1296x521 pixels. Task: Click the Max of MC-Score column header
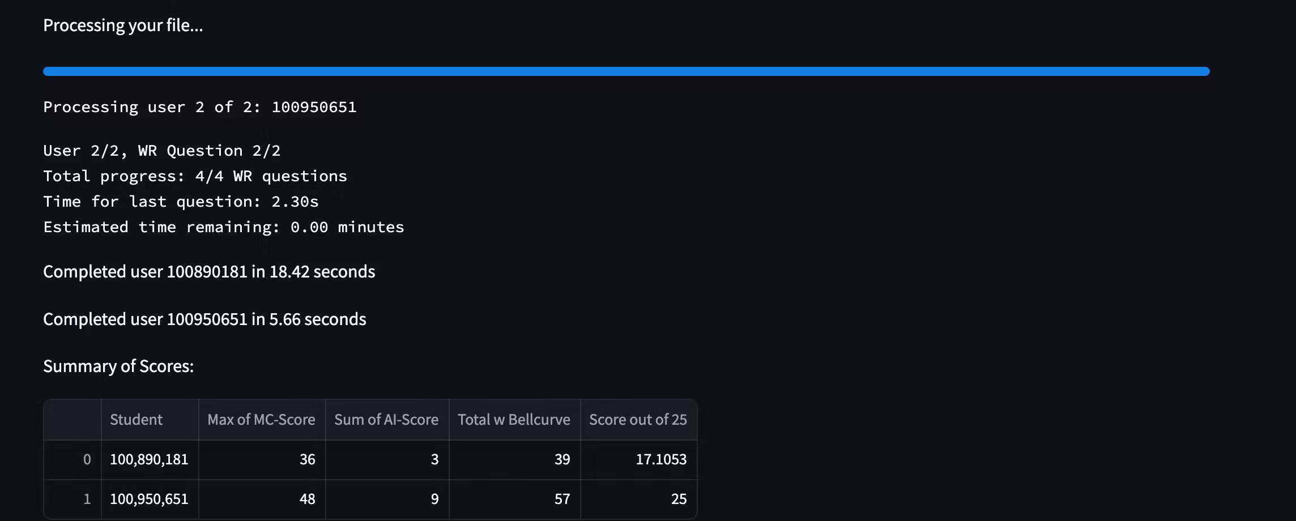(x=261, y=420)
